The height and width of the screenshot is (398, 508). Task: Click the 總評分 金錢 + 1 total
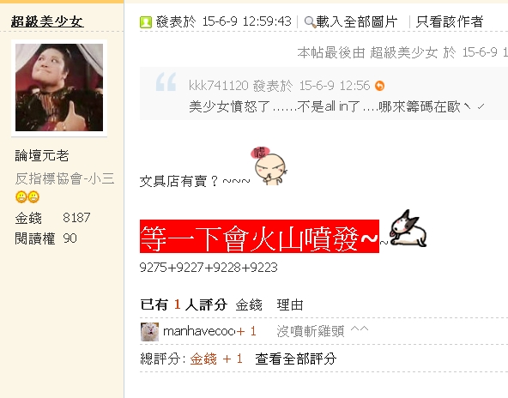pos(191,359)
